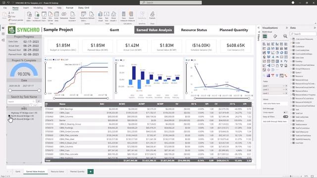Click Resource Status header button
The width and height of the screenshot is (317, 178).
(194, 30)
